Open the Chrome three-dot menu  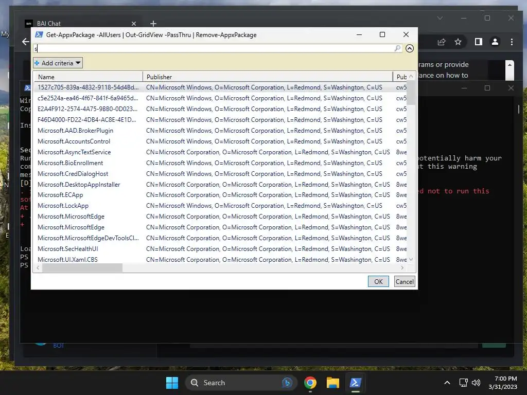coord(512,42)
